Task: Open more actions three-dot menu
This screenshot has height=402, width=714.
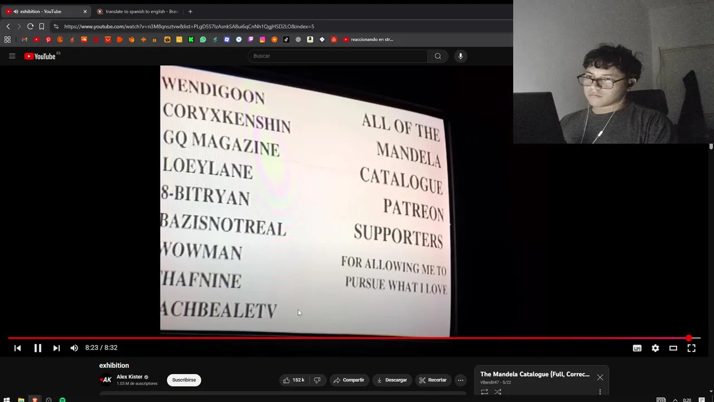Action: click(460, 380)
